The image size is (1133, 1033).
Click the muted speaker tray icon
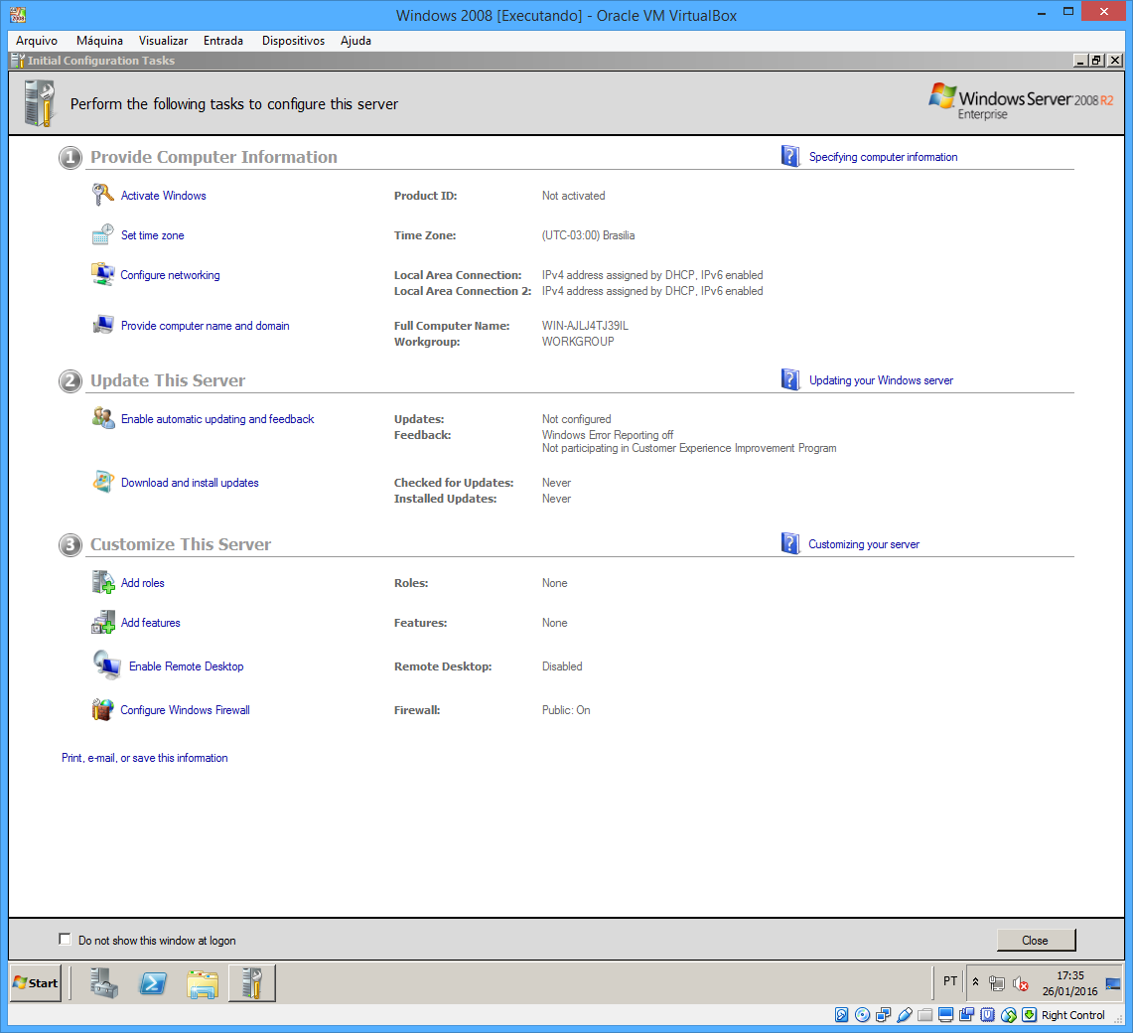1020,983
